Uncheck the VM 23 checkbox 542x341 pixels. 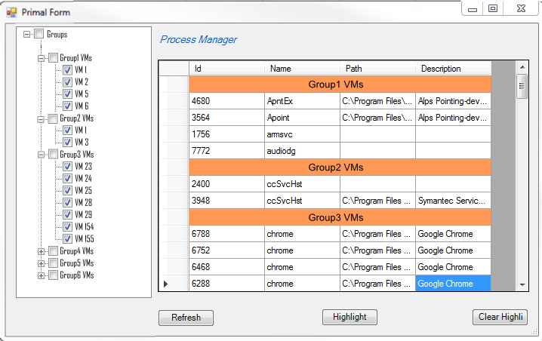click(x=67, y=167)
